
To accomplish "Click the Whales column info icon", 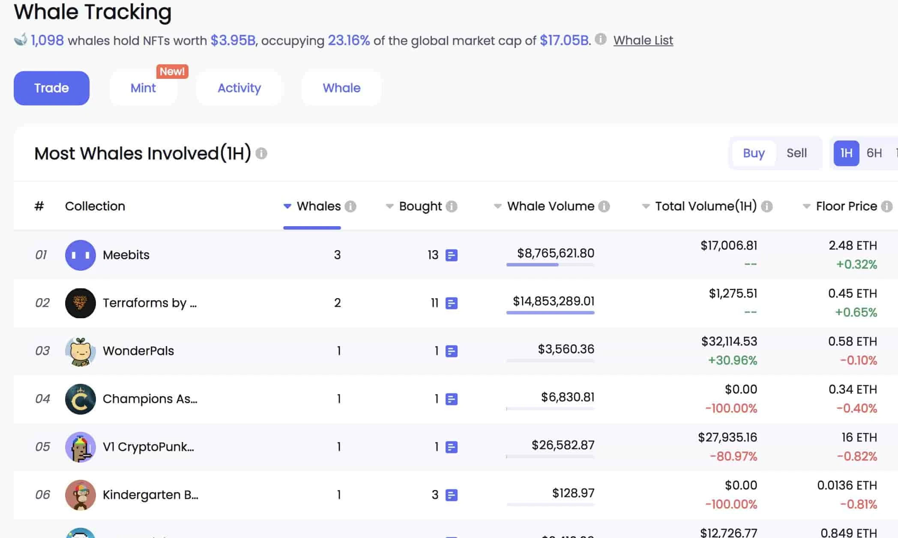I will click(x=350, y=206).
